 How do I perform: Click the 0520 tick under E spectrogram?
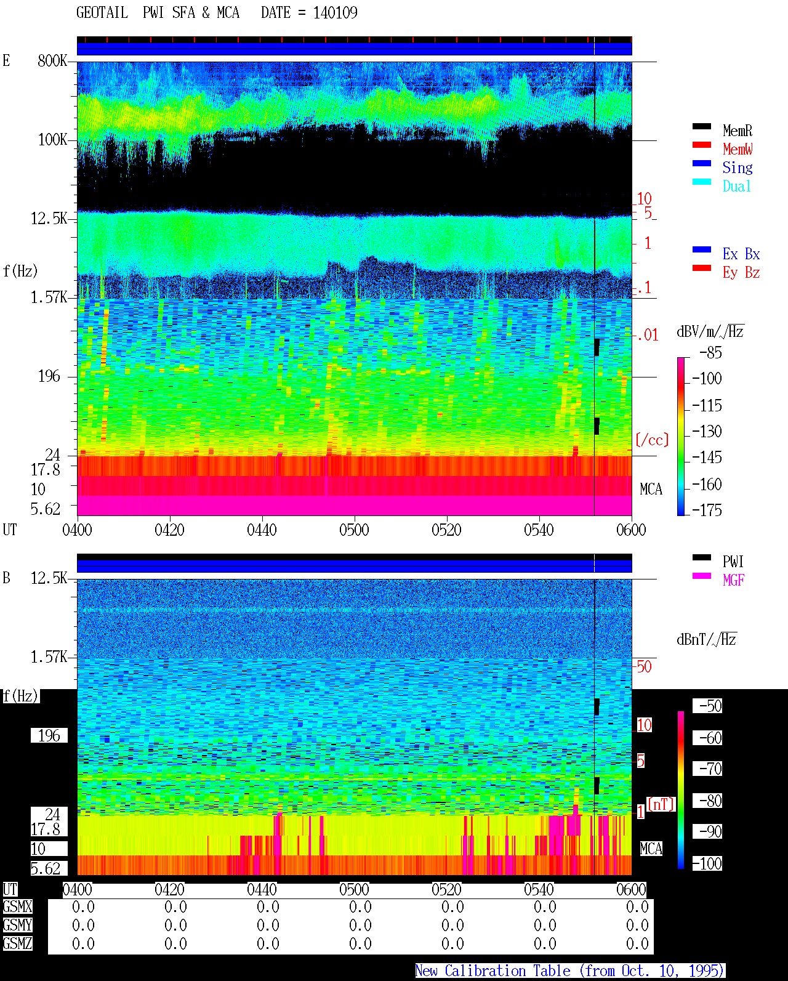[447, 530]
